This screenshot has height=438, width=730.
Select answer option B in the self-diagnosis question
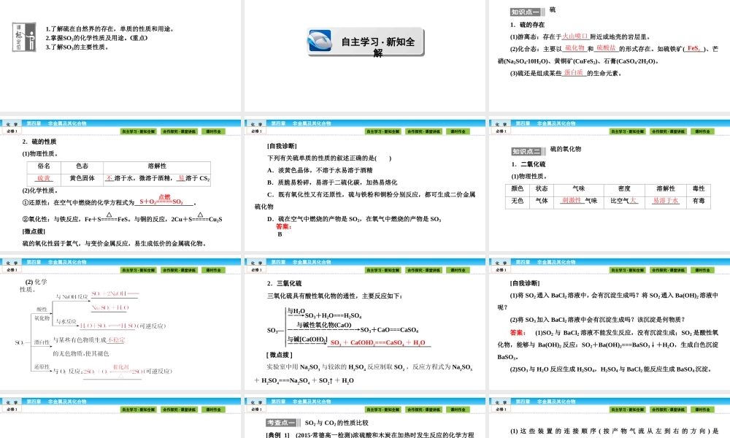[x=280, y=234]
